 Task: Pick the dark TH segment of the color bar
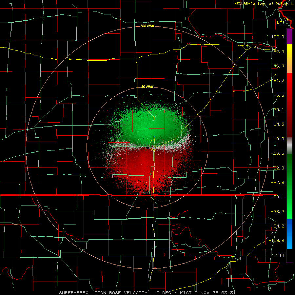tap(289, 255)
